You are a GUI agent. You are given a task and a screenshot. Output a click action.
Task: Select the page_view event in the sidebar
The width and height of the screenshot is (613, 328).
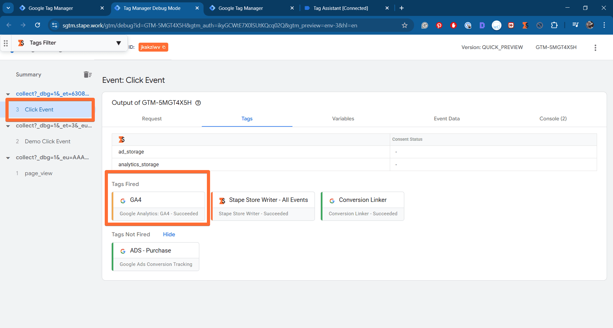38,173
